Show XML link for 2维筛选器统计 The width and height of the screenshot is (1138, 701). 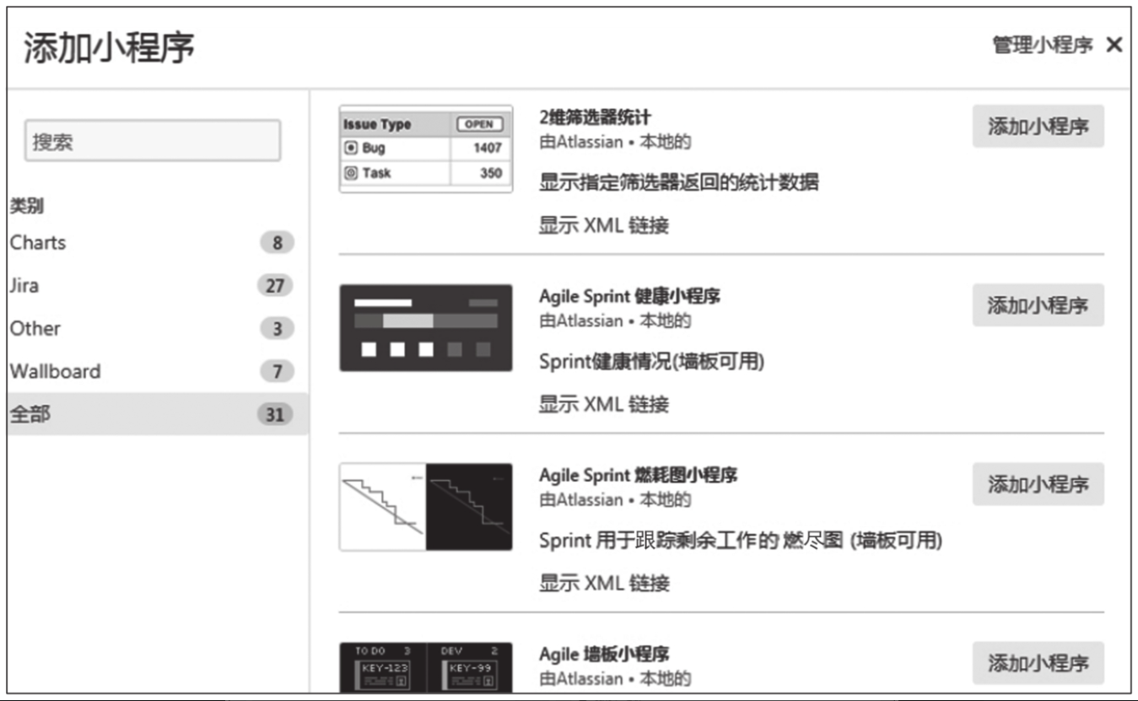coord(604,225)
